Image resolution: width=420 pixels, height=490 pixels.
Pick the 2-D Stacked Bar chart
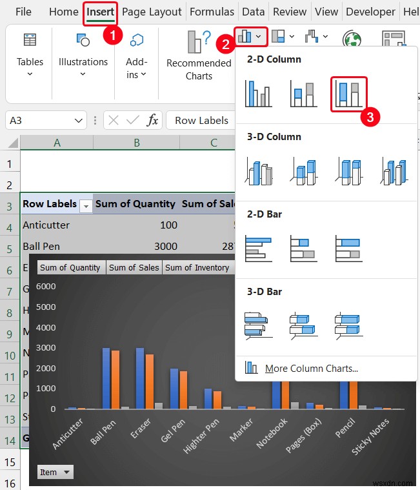pos(303,249)
